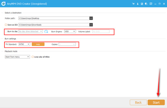The width and height of the screenshot is (167, 108).
Task: Click into the ISO save path field
Action: [54, 25]
